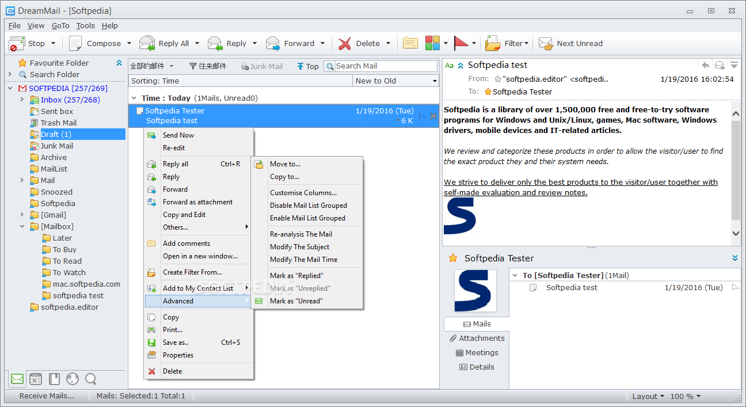This screenshot has height=407, width=746.
Task: Click the Reply toolbar icon
Action: click(215, 43)
